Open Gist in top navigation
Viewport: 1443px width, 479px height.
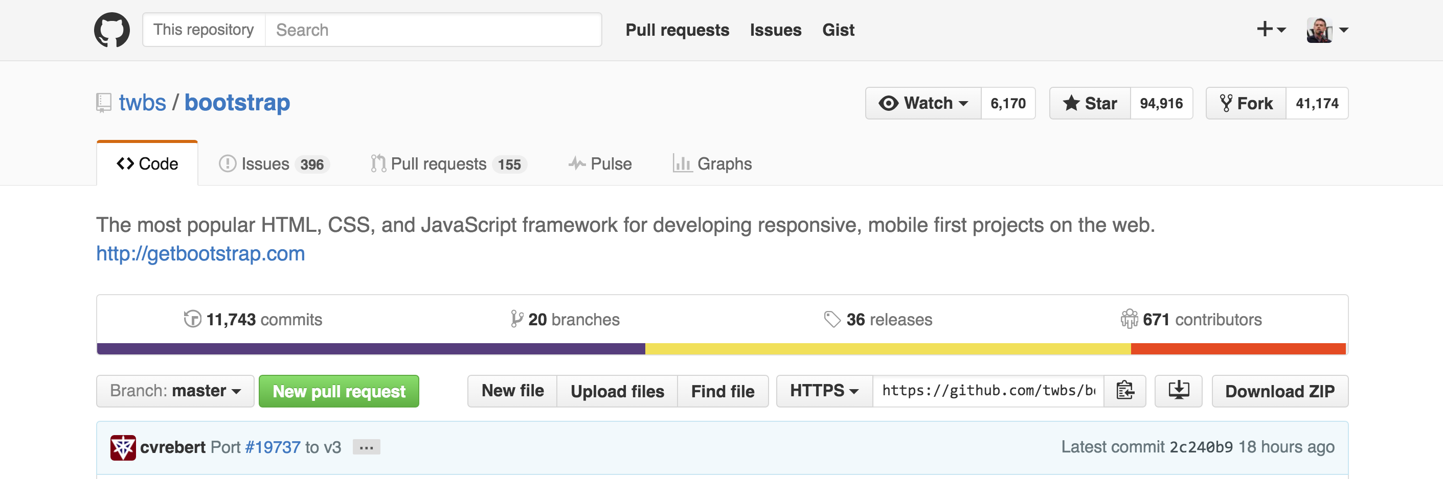[838, 30]
